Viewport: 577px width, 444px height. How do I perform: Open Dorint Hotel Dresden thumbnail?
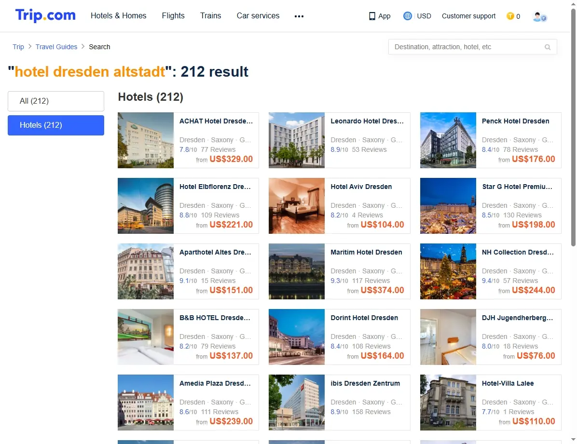pyautogui.click(x=297, y=337)
